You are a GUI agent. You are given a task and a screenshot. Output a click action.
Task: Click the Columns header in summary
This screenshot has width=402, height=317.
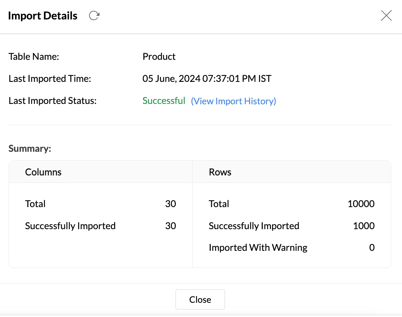pyautogui.click(x=43, y=172)
